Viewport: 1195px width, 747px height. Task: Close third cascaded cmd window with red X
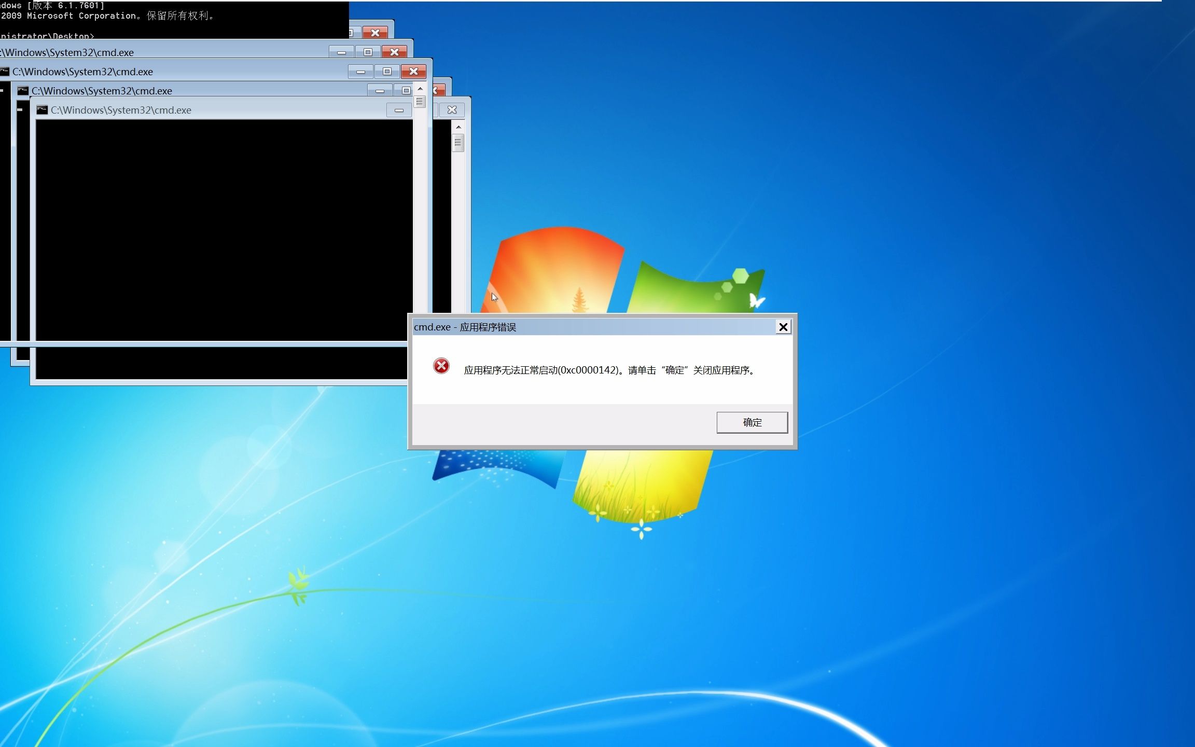pos(413,72)
